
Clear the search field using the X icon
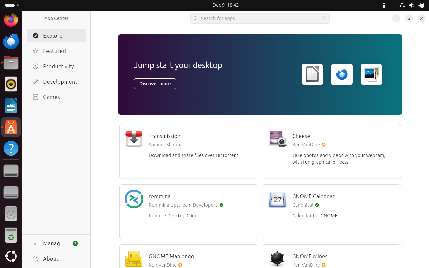324,18
